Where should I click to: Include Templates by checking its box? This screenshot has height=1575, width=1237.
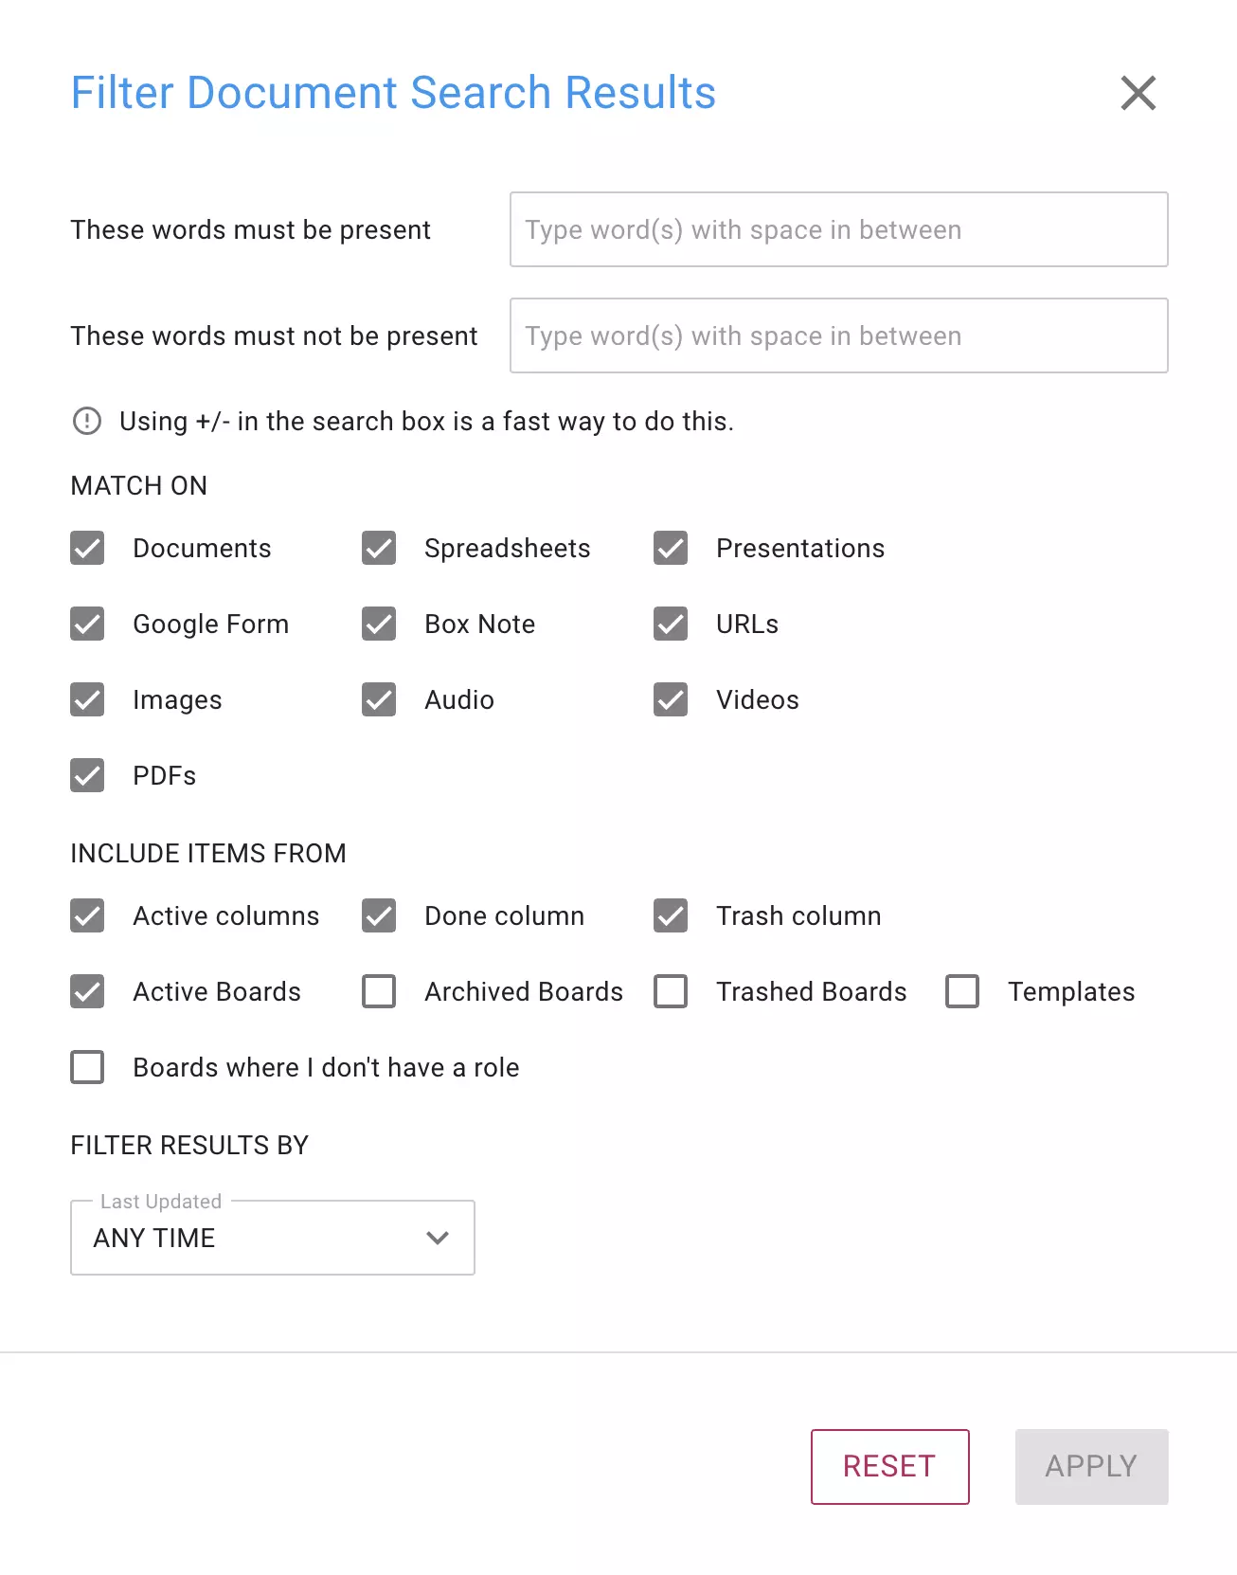[x=962, y=991]
